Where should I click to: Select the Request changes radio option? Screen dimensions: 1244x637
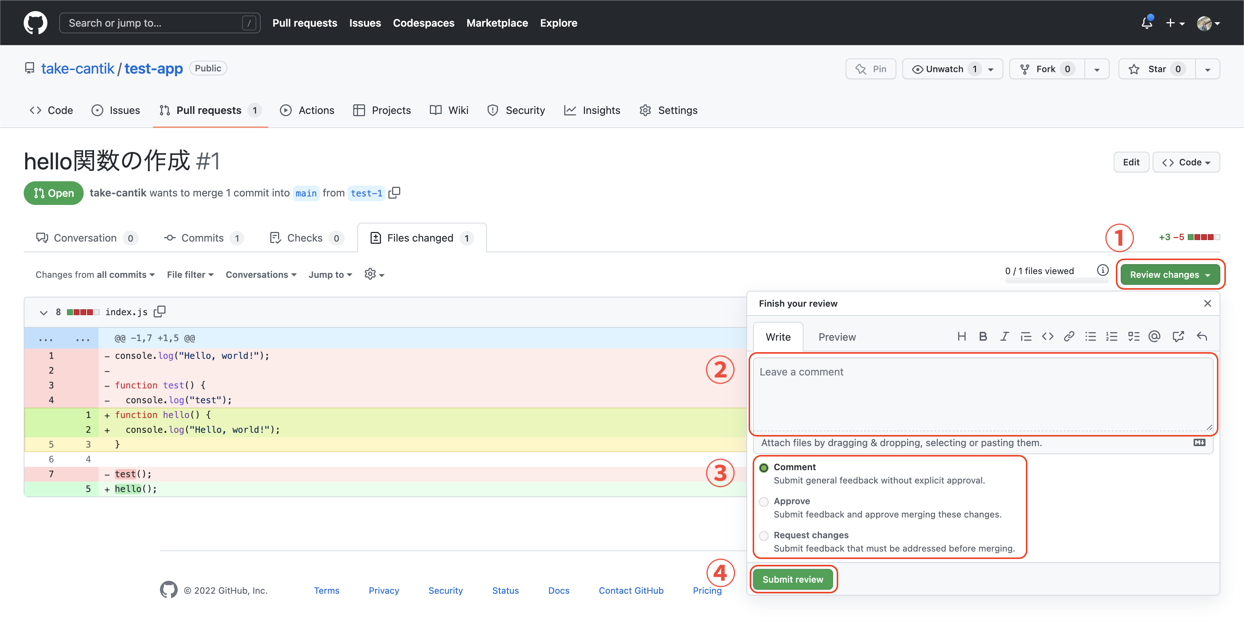763,536
